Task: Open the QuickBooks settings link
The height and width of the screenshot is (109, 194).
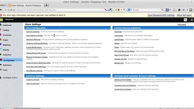Action: click(34, 71)
